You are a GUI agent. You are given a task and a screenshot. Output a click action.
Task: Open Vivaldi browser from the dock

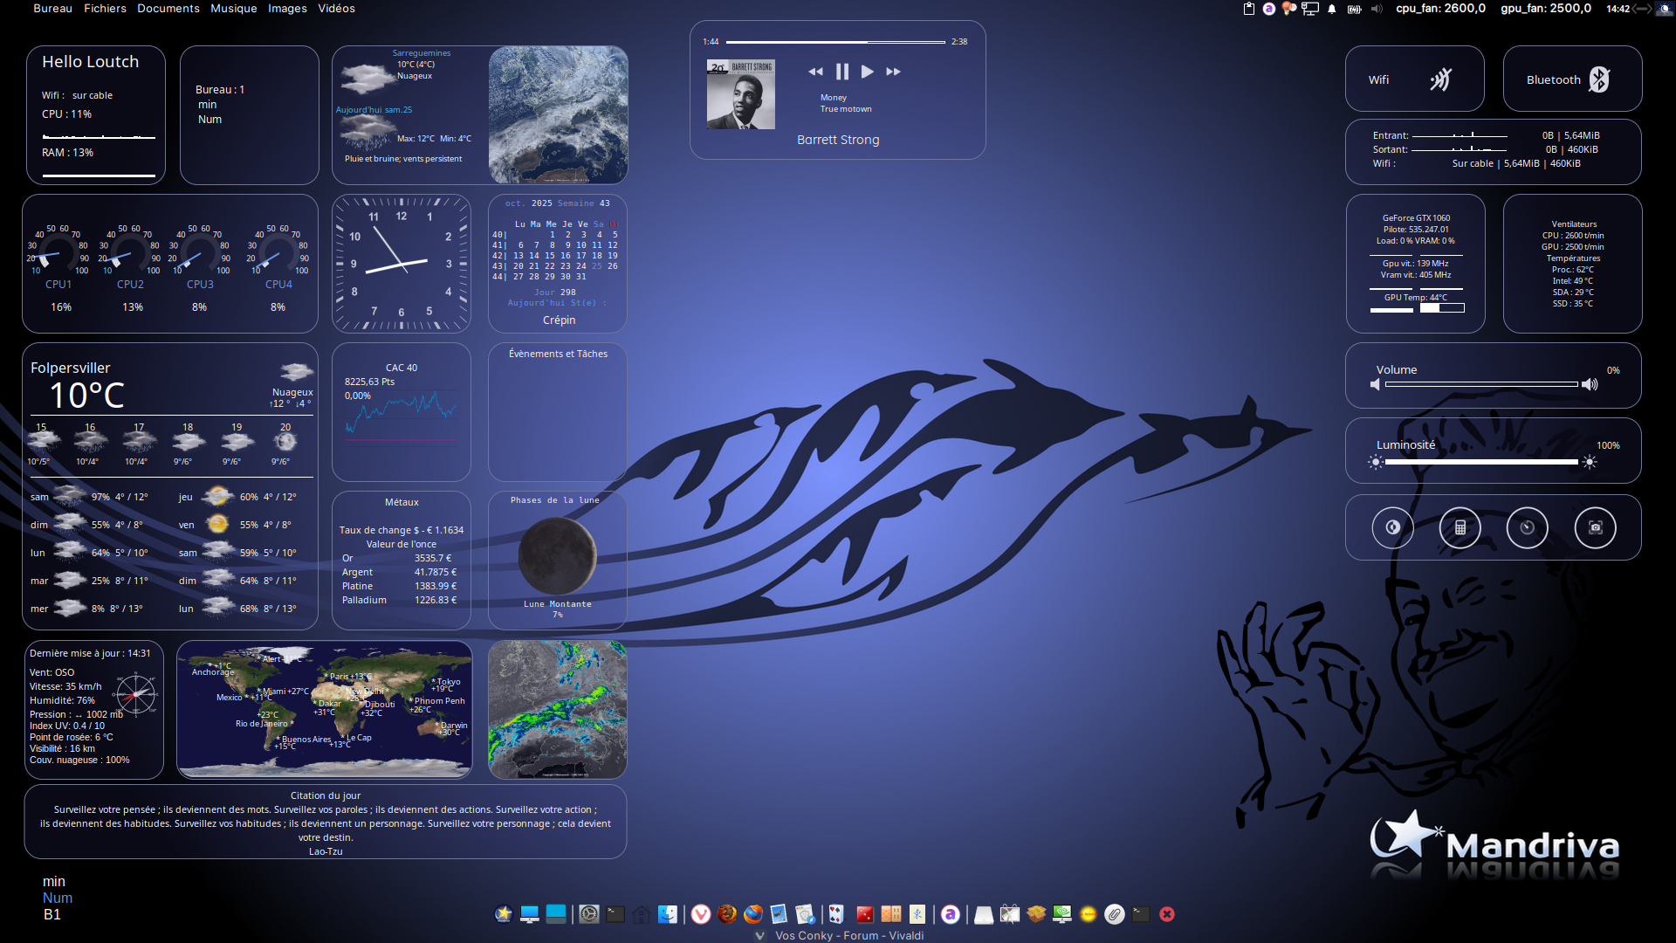(701, 914)
